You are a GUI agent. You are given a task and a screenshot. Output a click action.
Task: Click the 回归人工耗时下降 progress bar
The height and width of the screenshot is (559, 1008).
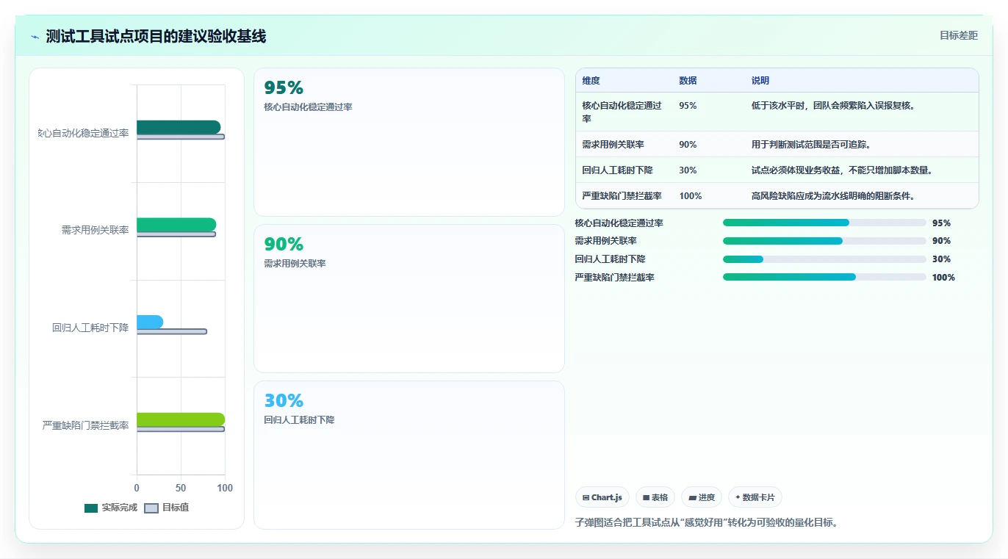click(824, 259)
